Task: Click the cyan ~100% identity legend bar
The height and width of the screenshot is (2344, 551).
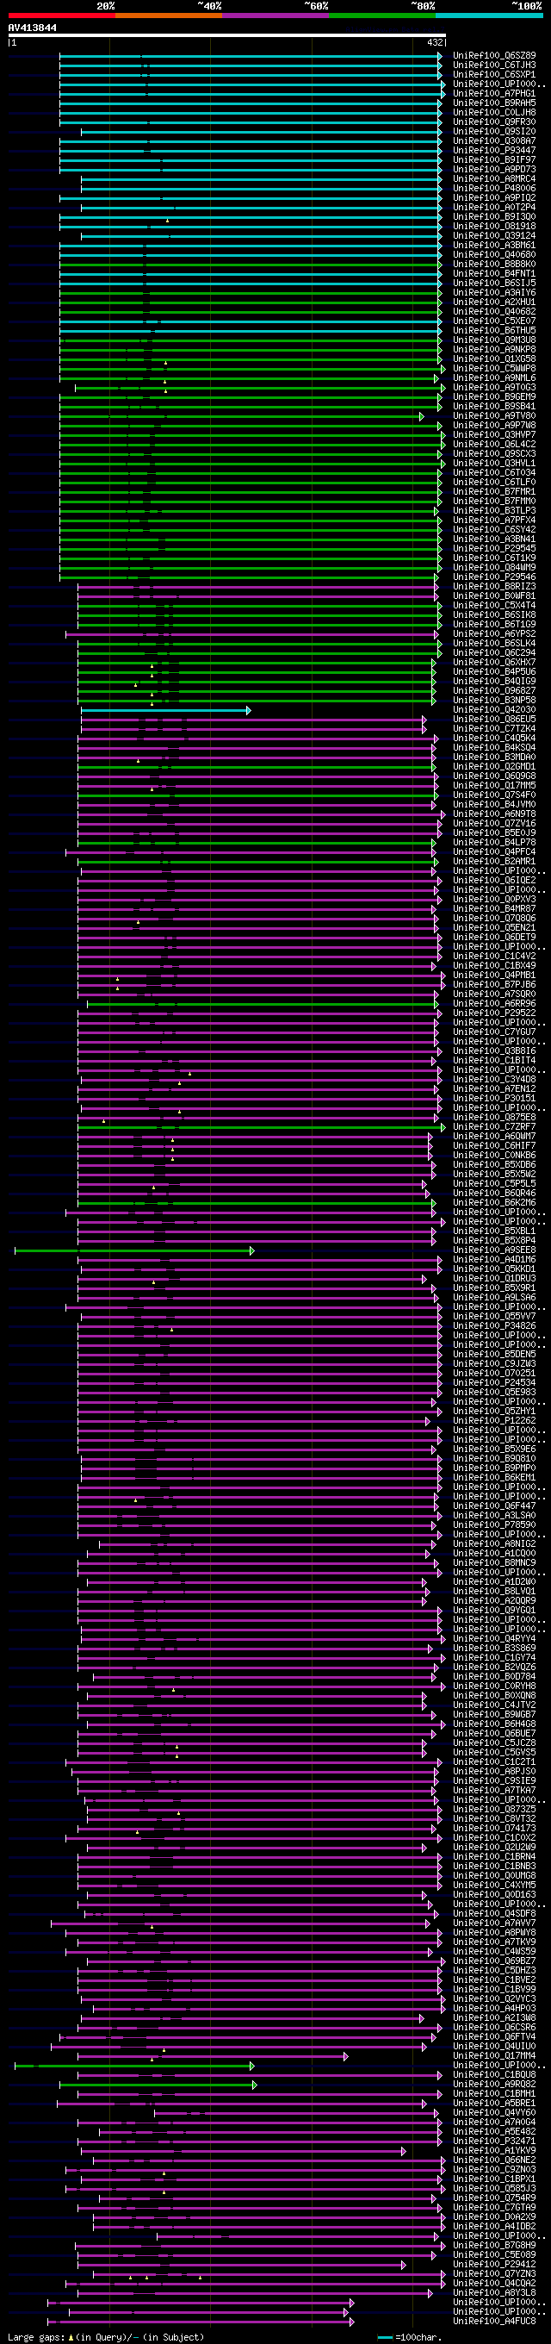Action: coord(489,16)
